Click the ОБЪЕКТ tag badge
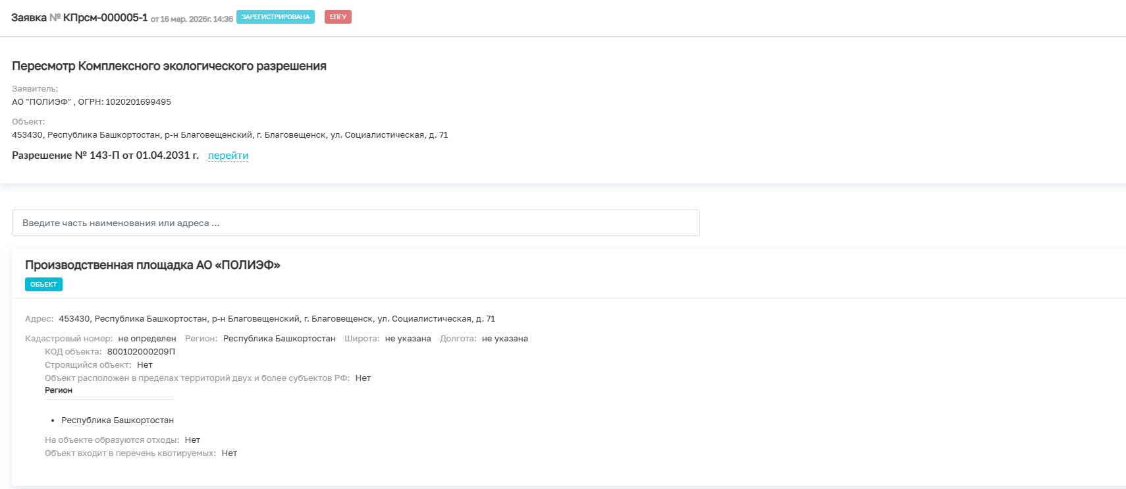This screenshot has width=1126, height=489. coord(43,285)
